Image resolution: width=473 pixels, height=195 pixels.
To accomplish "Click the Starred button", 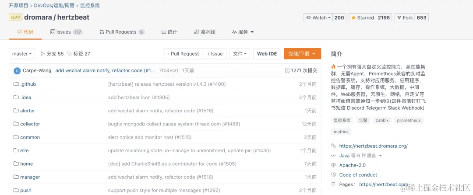I will [x=362, y=18].
